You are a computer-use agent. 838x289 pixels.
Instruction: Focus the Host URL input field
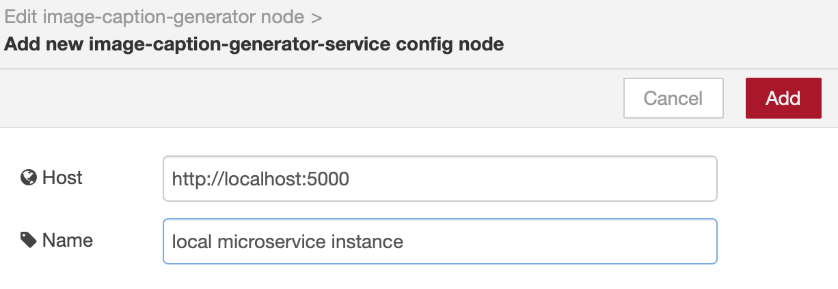click(x=440, y=179)
